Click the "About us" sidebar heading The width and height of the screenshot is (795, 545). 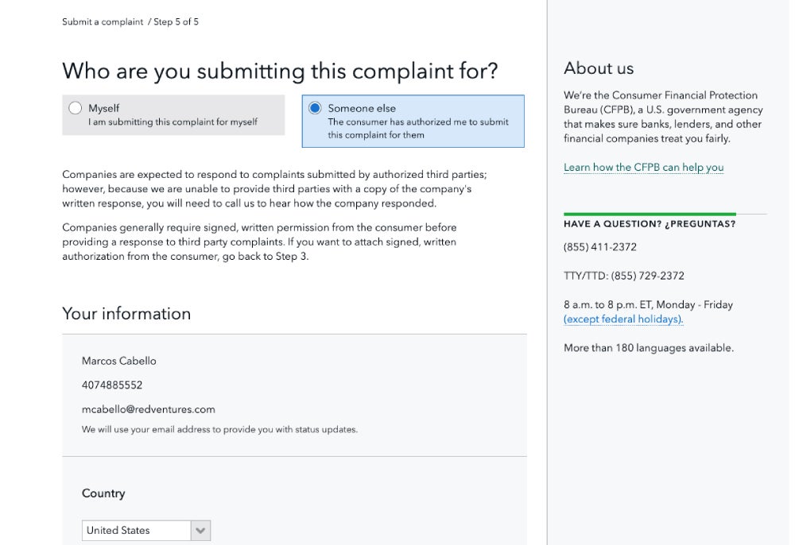tap(599, 68)
